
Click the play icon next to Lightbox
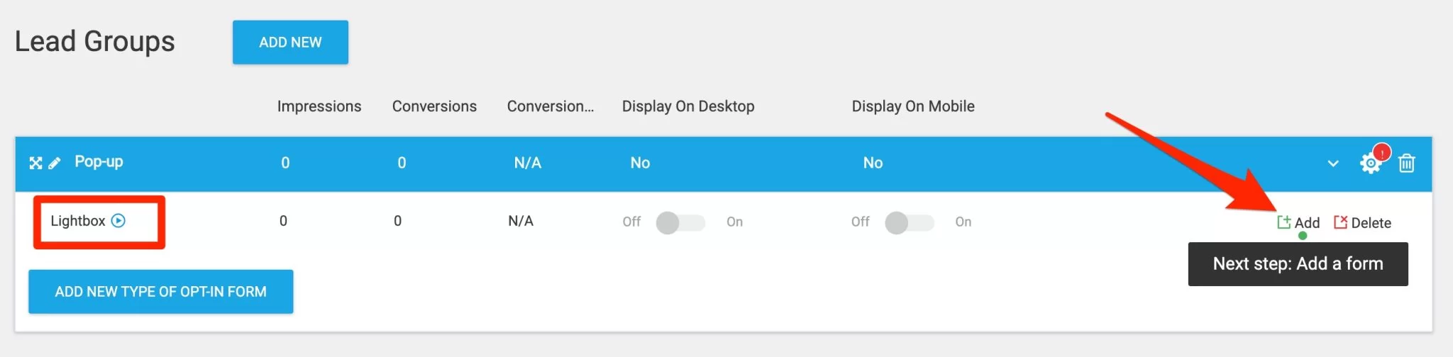coord(118,221)
